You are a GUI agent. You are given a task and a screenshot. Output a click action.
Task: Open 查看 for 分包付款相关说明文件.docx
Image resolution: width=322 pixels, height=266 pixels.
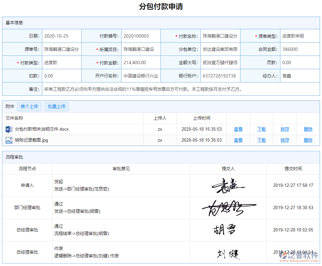point(238,129)
